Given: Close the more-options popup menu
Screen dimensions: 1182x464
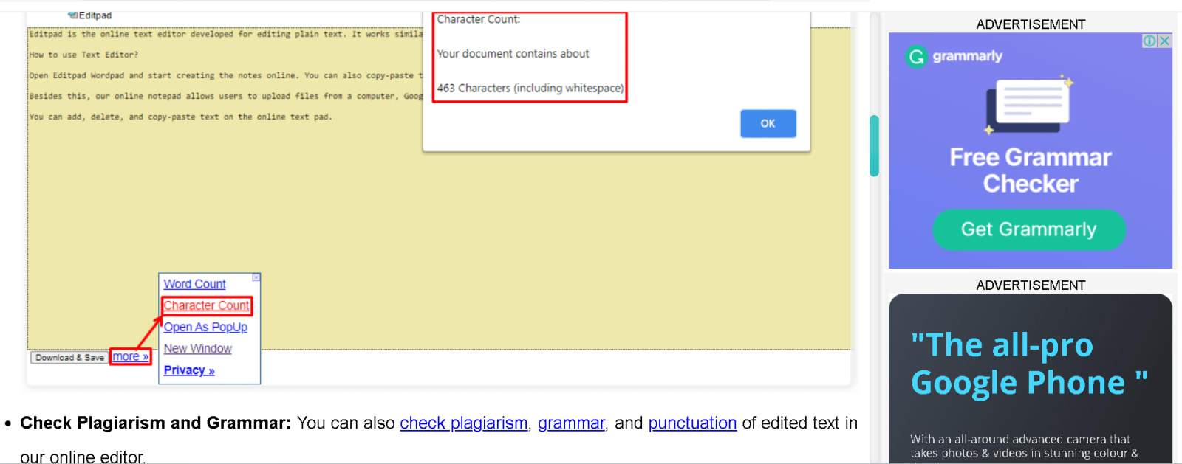Looking at the screenshot, I should tap(256, 277).
